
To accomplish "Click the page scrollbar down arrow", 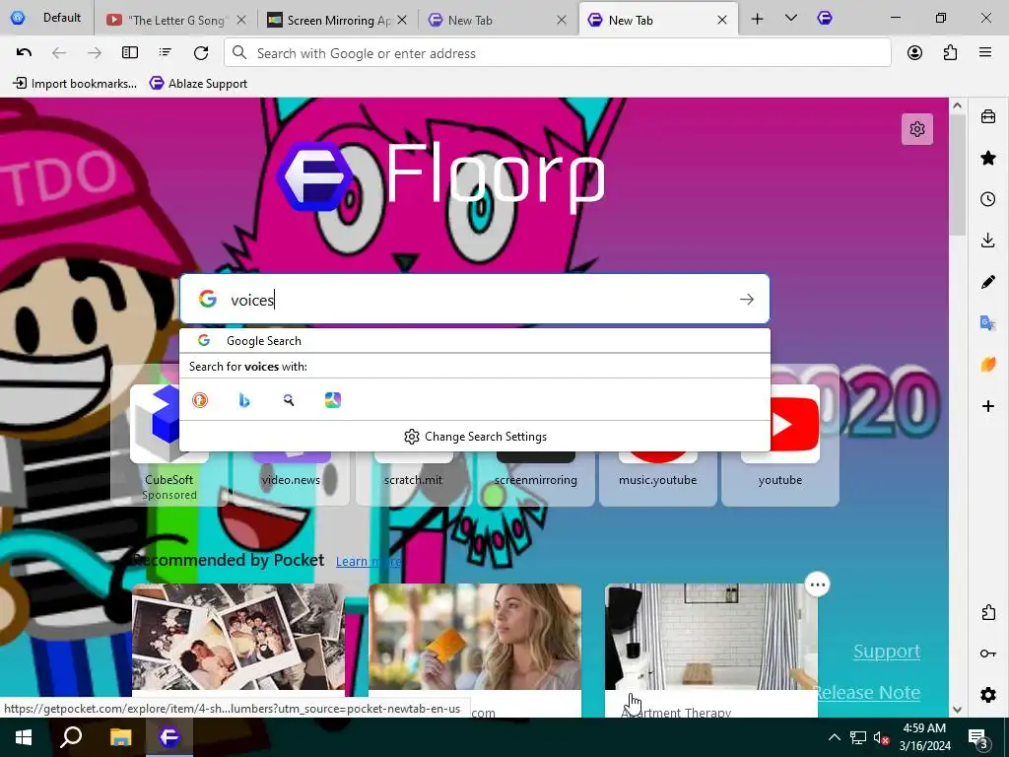I will tap(957, 710).
